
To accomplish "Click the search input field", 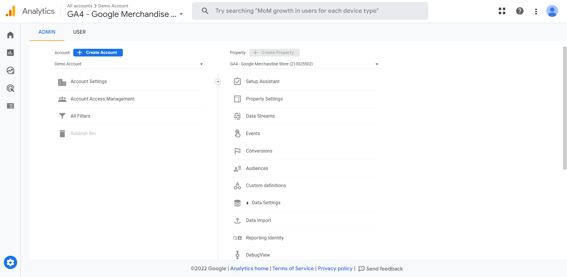I will coord(310,11).
